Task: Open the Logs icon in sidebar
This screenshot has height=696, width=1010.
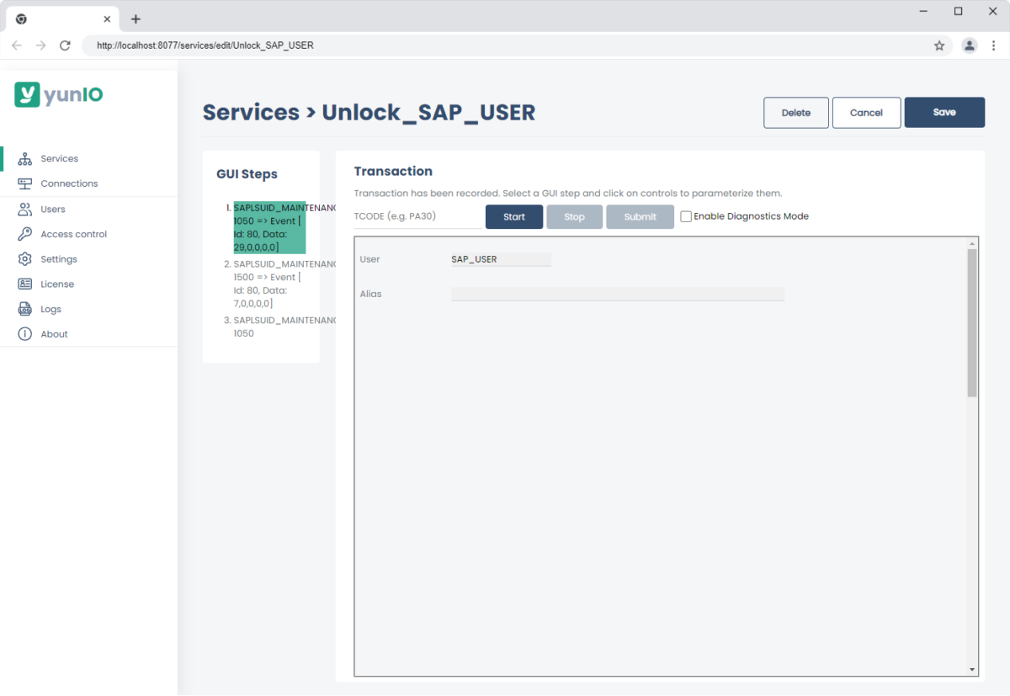Action: pos(24,309)
